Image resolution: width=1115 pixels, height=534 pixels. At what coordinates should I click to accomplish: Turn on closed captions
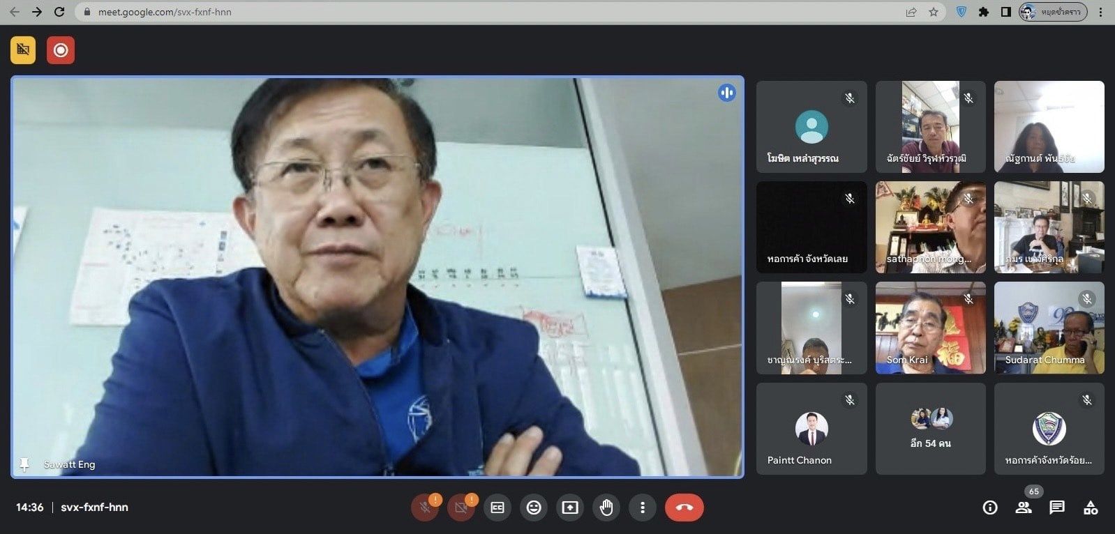(497, 508)
